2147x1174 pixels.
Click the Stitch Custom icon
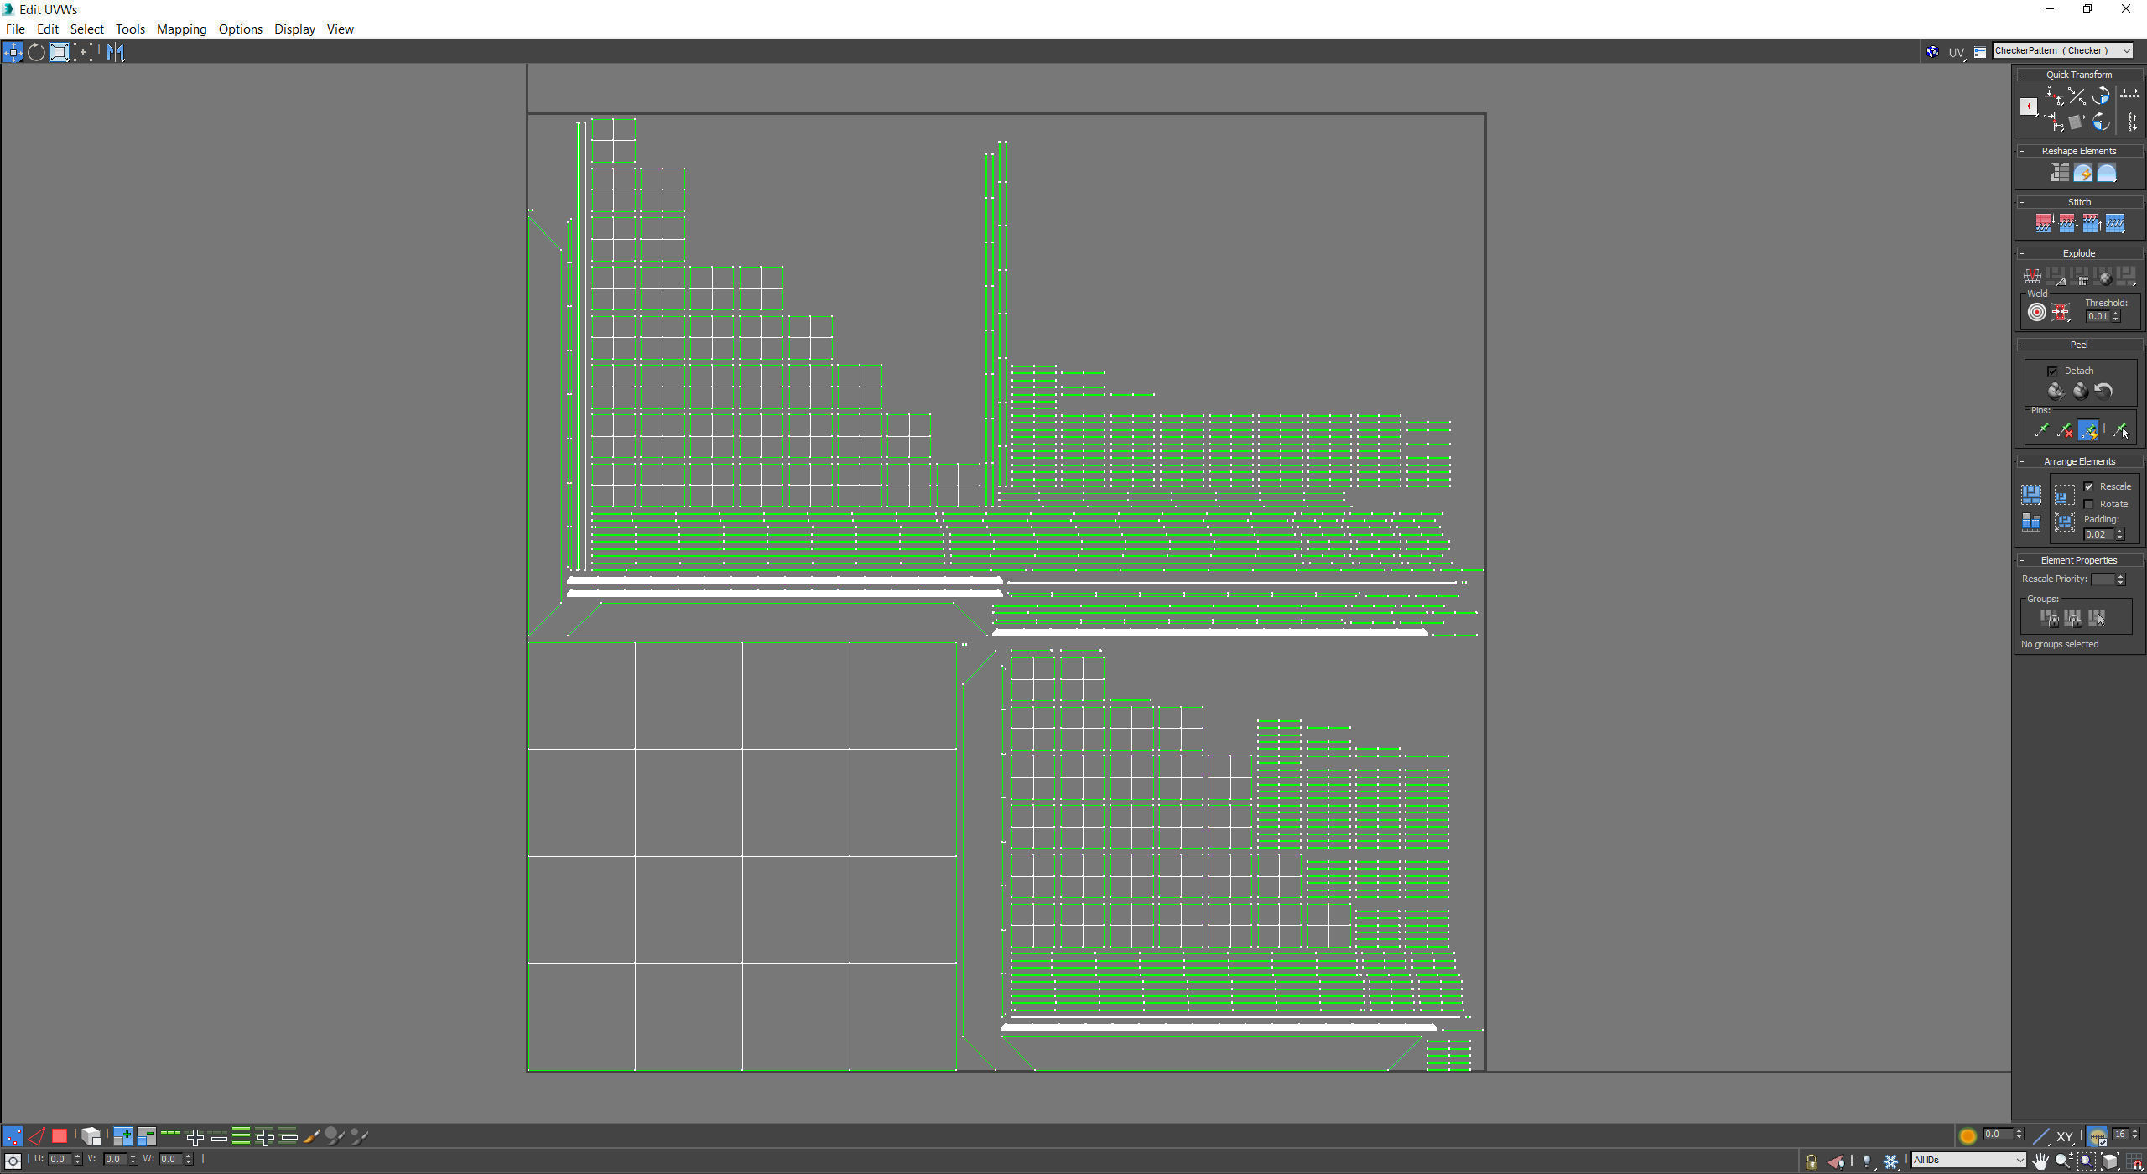pos(2115,223)
